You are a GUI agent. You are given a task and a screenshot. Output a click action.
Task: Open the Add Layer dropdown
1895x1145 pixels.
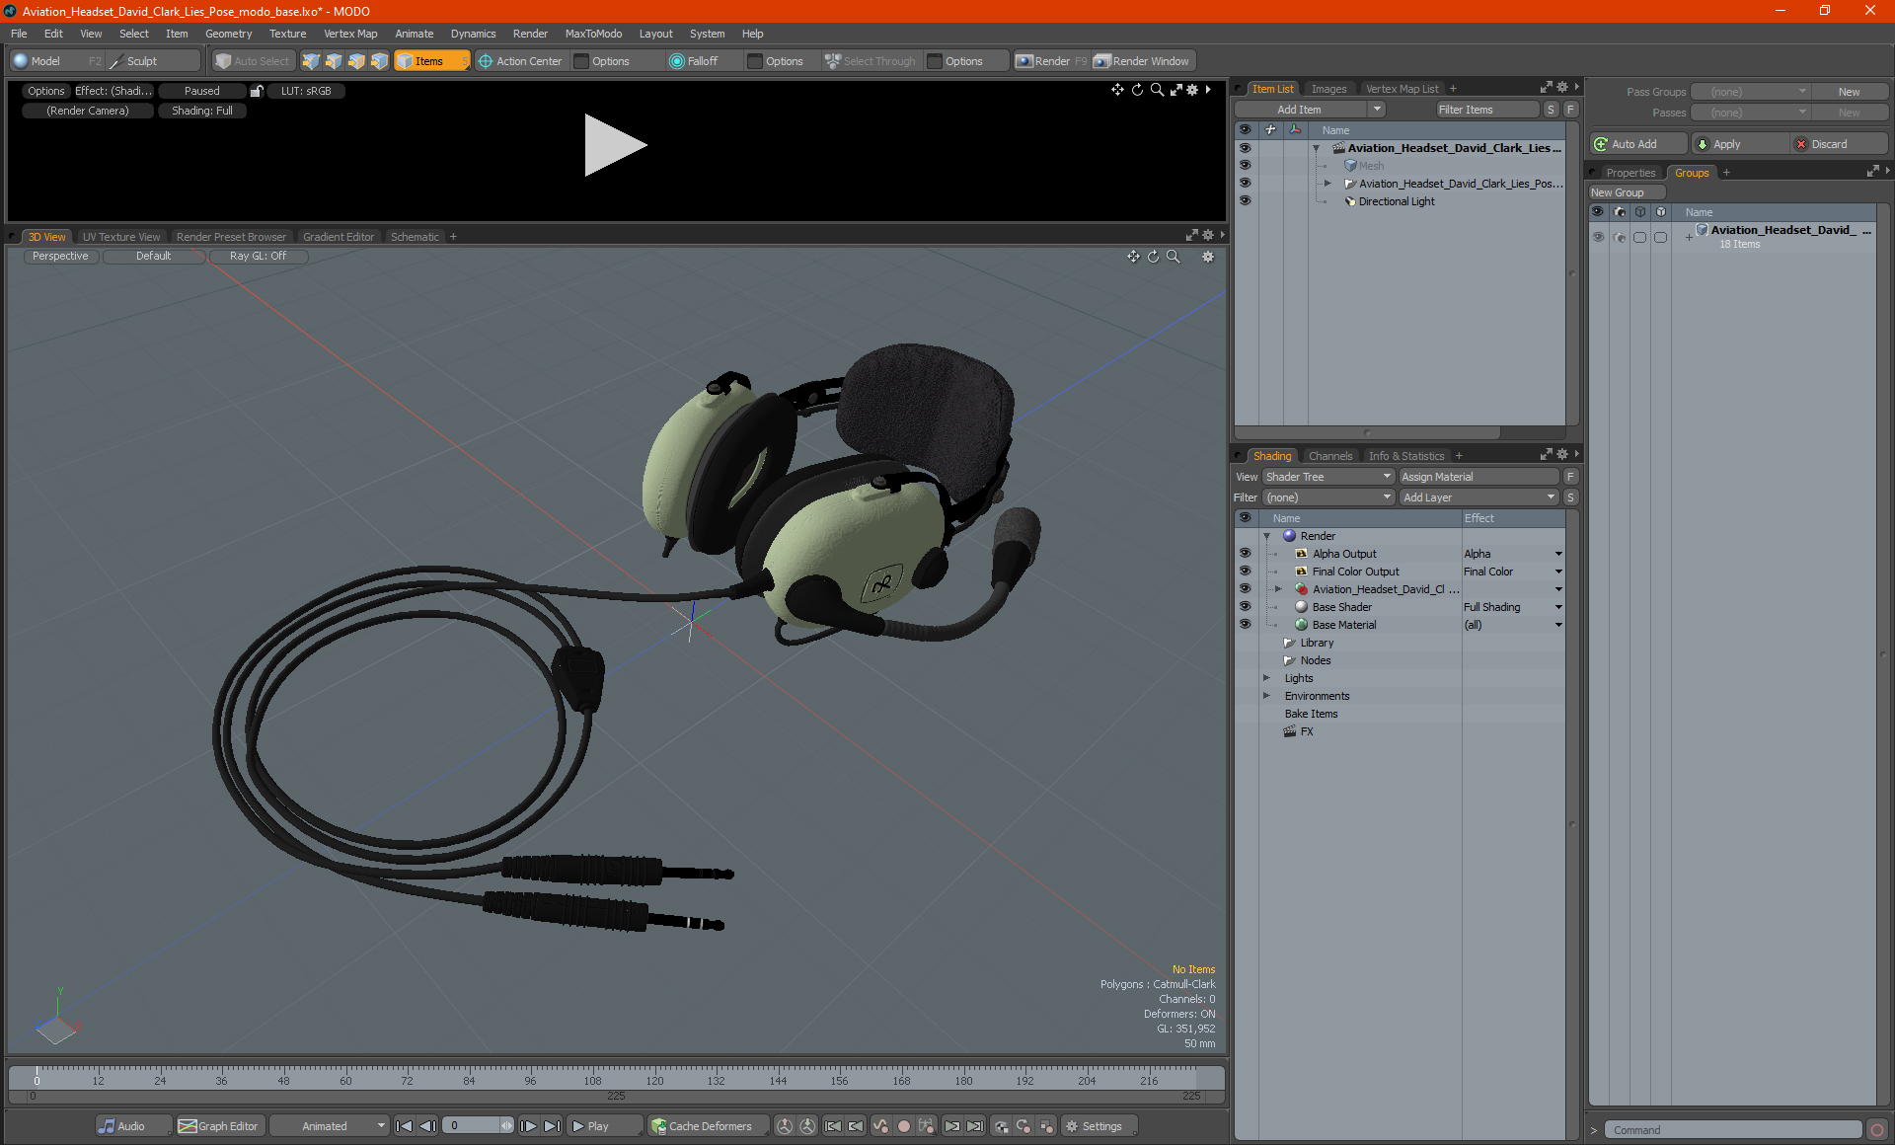point(1478,497)
